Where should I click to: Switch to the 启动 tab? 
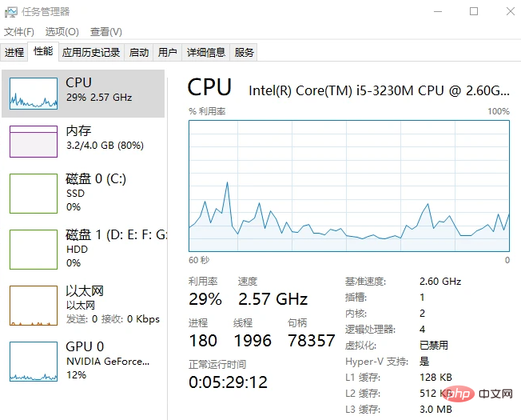point(139,53)
